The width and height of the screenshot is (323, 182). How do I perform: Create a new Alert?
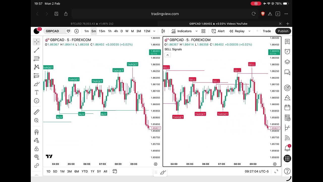pyautogui.click(x=218, y=31)
